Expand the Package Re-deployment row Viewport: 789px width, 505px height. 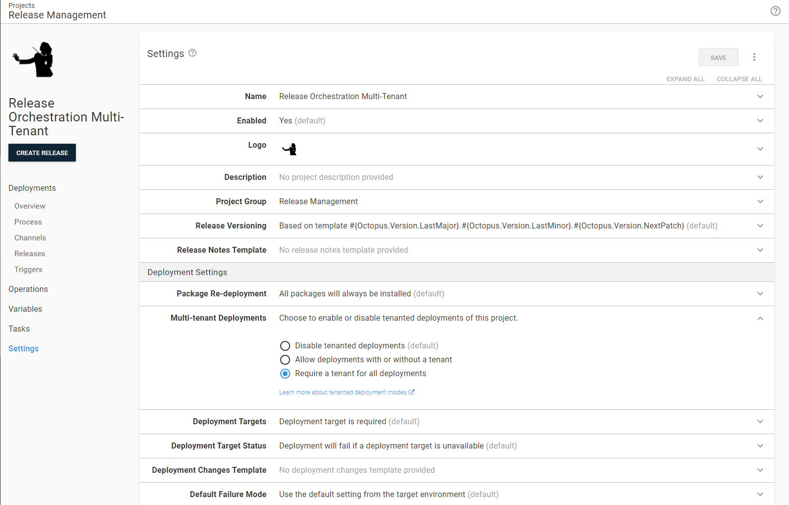(760, 294)
